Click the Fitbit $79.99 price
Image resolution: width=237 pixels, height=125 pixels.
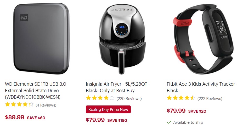(176, 111)
